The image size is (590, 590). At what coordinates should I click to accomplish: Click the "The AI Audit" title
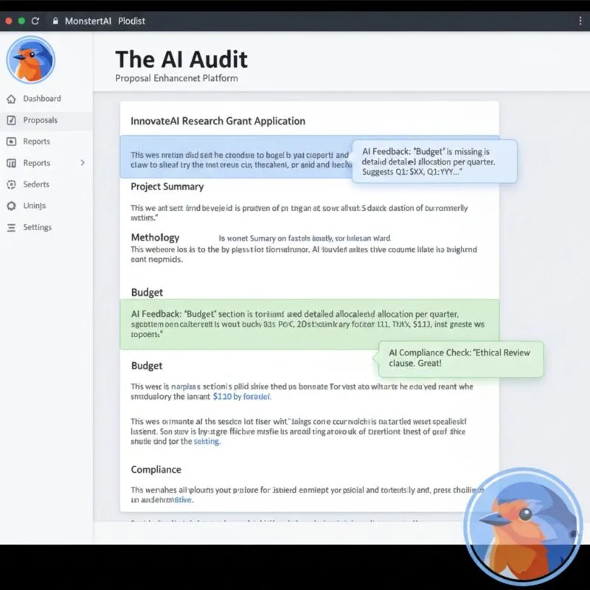(181, 59)
